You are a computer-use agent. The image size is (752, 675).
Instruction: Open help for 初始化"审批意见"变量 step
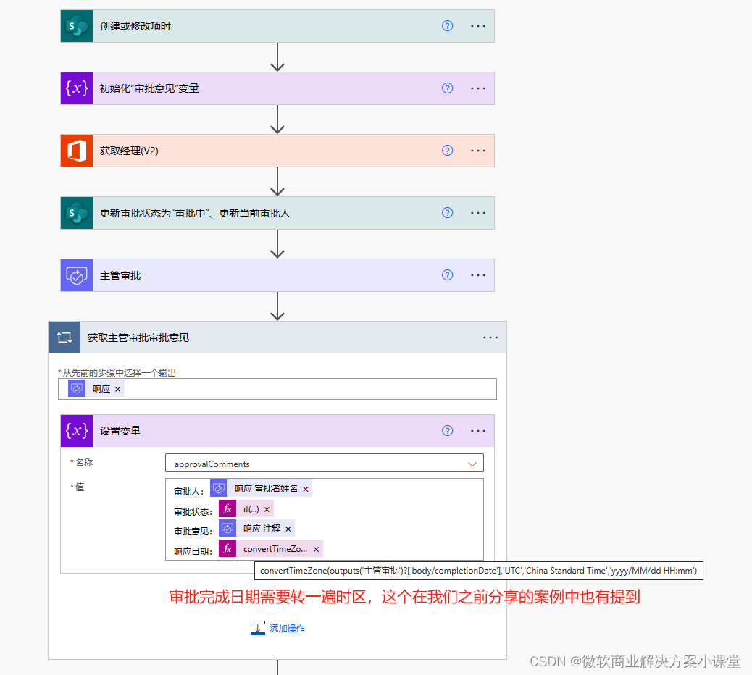[447, 88]
